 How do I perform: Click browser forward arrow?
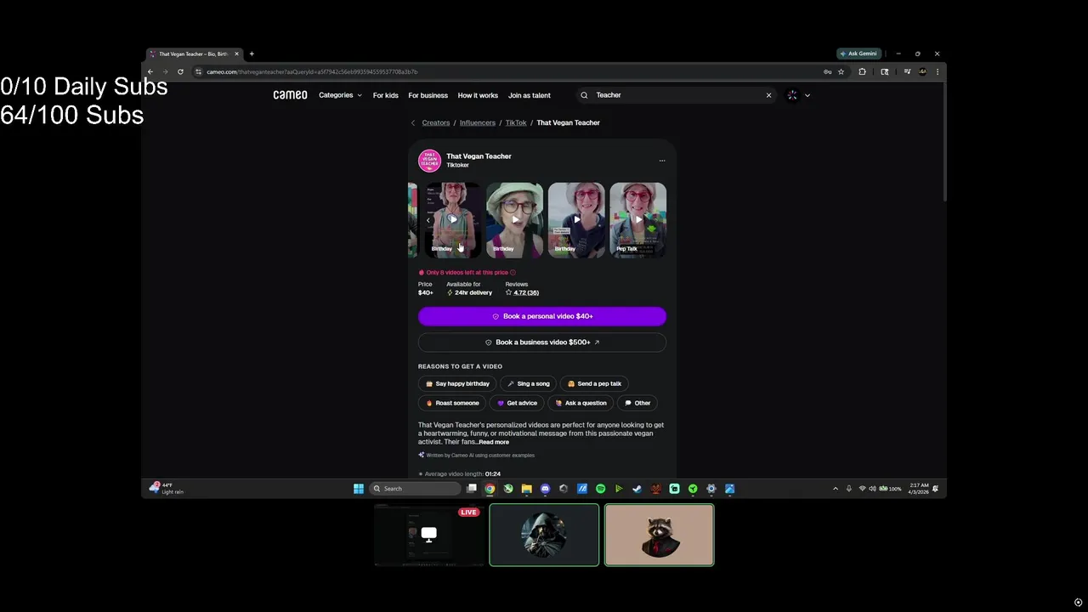[165, 71]
